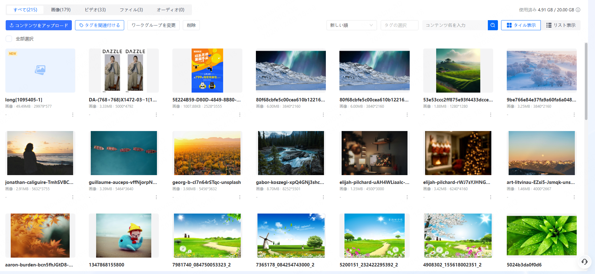The image size is (595, 274).
Task: Focus the コンテンツ名を入力 search field
Action: (455, 25)
